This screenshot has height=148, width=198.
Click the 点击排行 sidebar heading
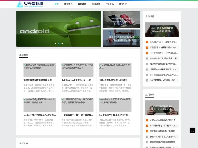(x=150, y=16)
